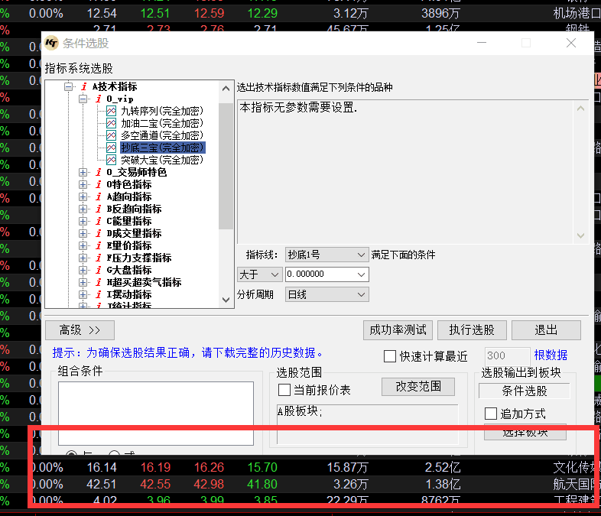Select the highlighted 抄底三宝(完全加密) item

coord(163,148)
